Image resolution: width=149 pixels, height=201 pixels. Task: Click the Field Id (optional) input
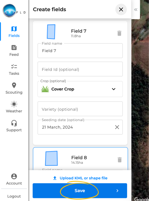point(80,69)
